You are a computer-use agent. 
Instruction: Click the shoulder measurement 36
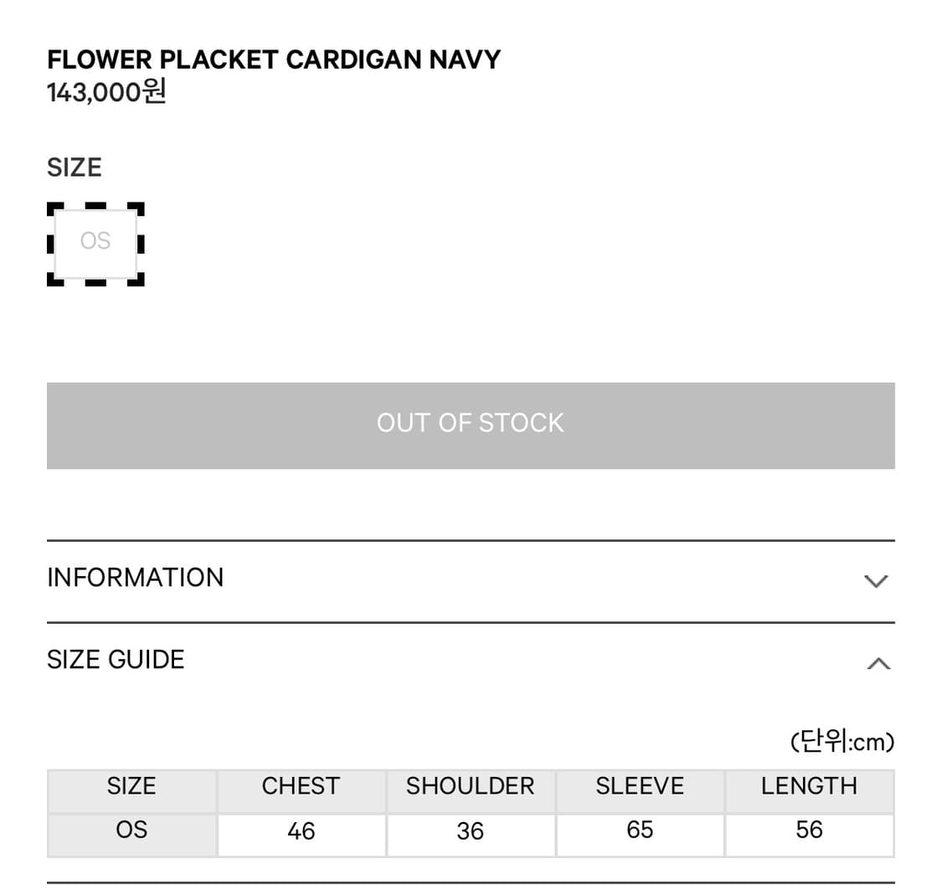471,831
